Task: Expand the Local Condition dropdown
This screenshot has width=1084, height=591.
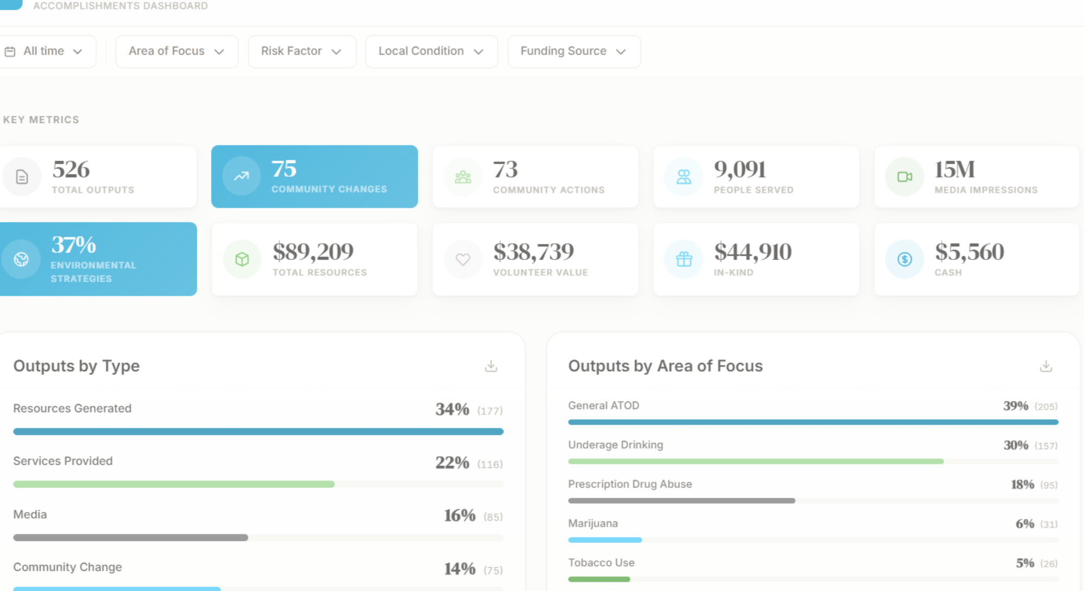Action: [x=431, y=51]
